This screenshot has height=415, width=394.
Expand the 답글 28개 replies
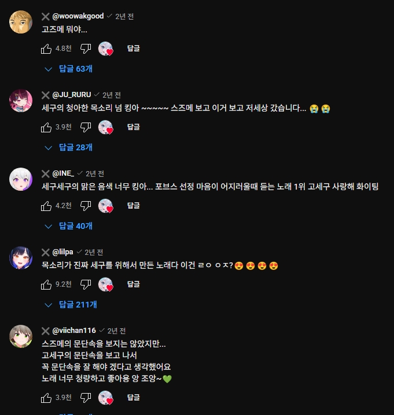[x=69, y=148]
